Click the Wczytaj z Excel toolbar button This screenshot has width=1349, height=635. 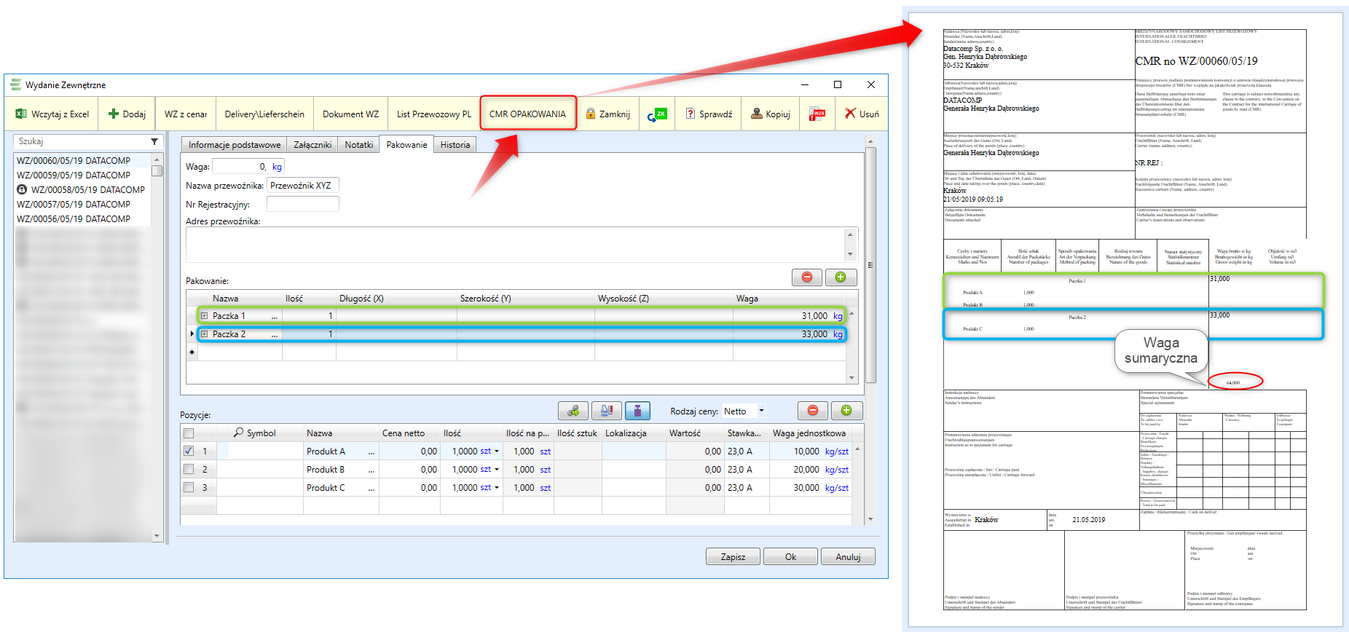(x=52, y=114)
